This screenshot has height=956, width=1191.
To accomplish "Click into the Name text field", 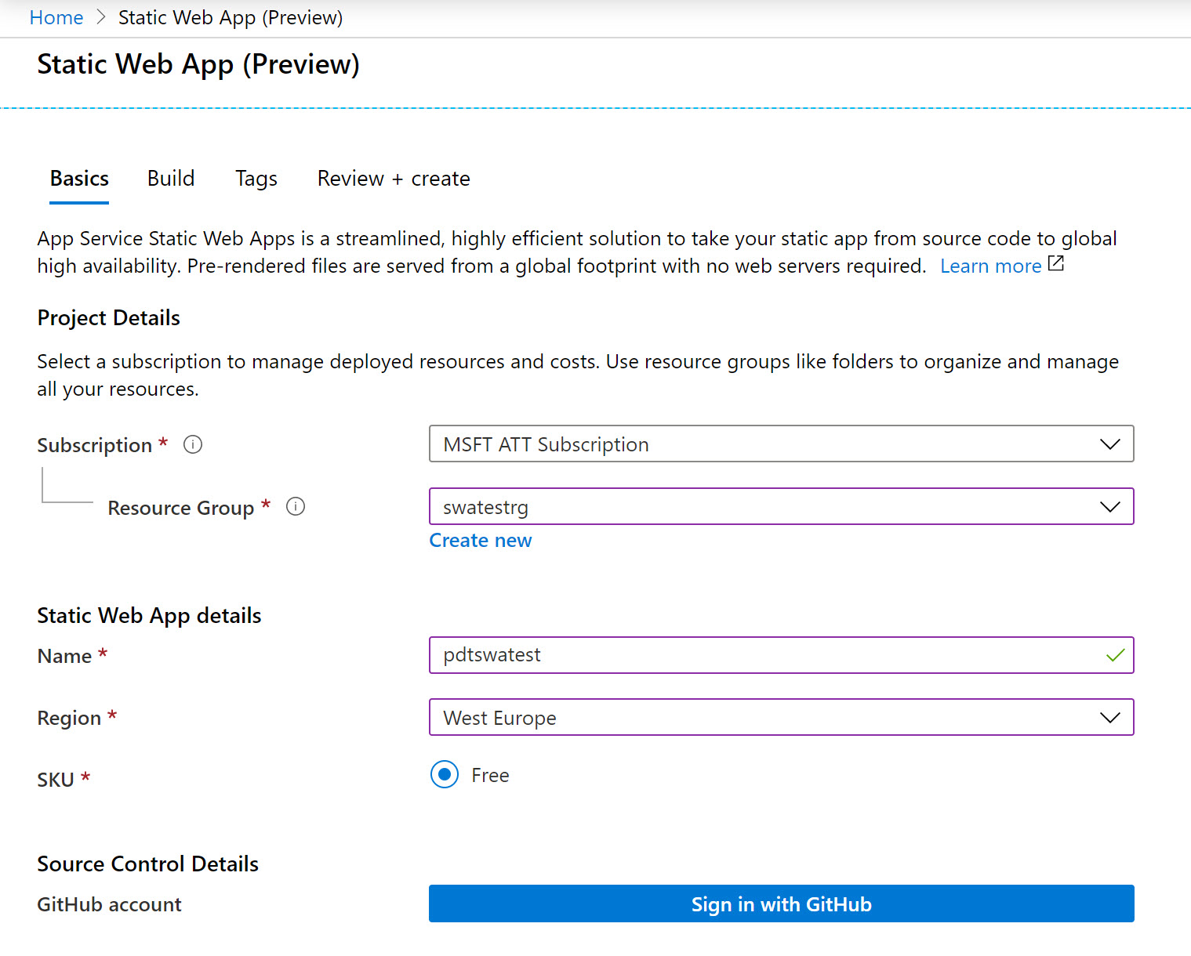I will [768, 655].
